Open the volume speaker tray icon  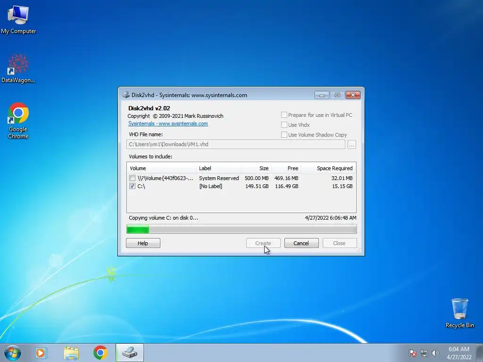pos(435,353)
